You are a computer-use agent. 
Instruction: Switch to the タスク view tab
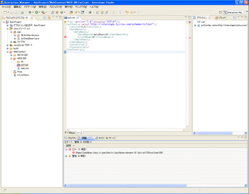100,138
